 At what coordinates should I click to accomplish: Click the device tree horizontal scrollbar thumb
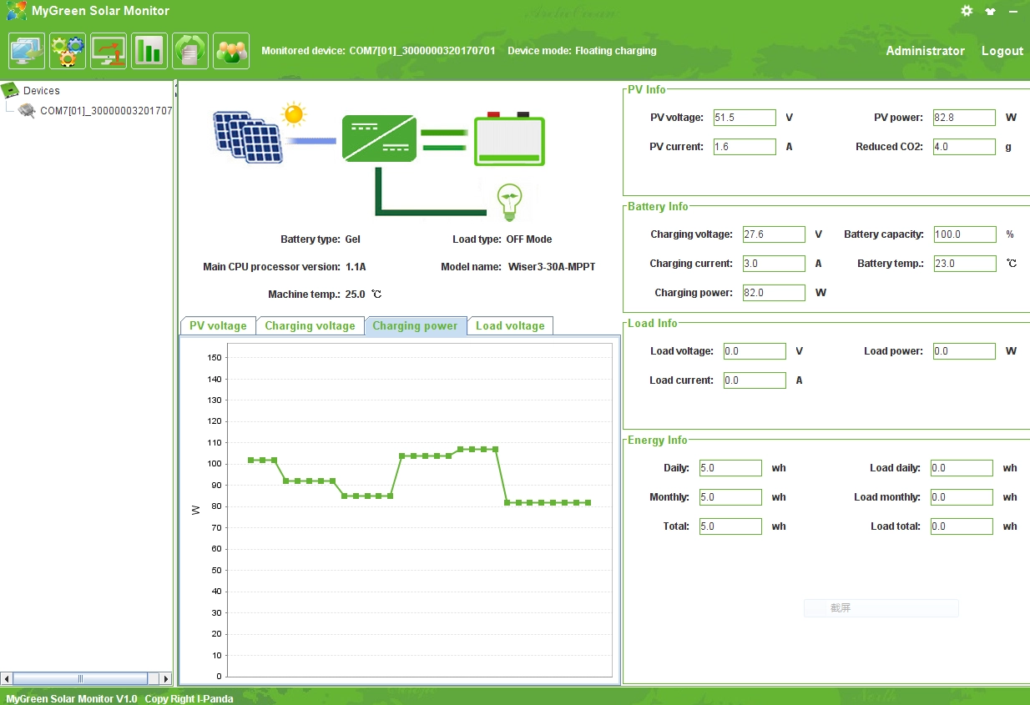click(x=80, y=678)
